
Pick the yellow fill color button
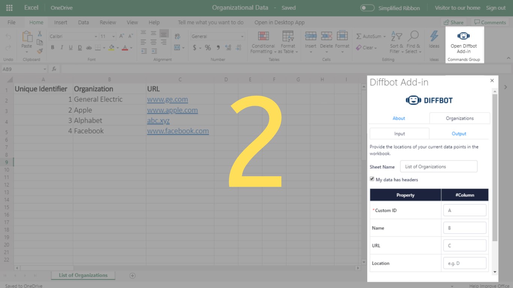click(111, 48)
